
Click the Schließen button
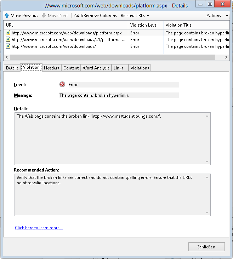(206, 247)
